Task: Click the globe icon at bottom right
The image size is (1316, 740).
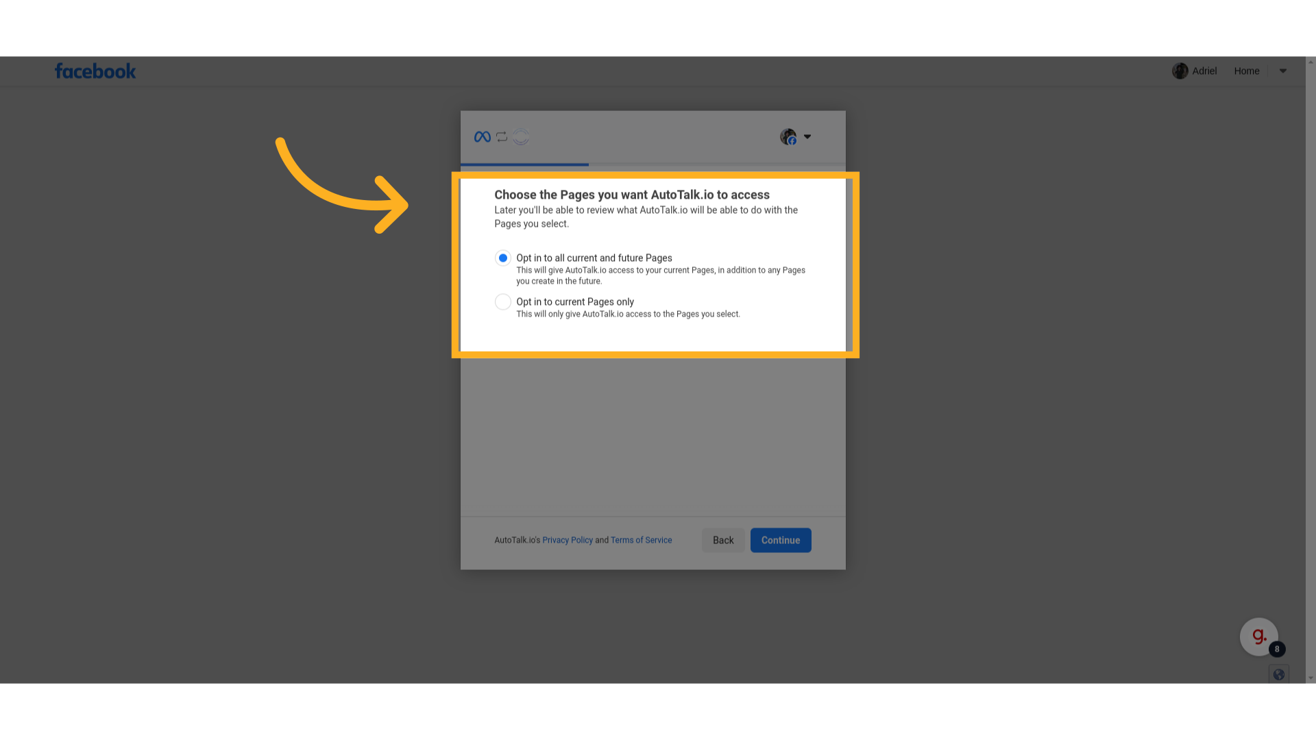Action: pyautogui.click(x=1279, y=675)
